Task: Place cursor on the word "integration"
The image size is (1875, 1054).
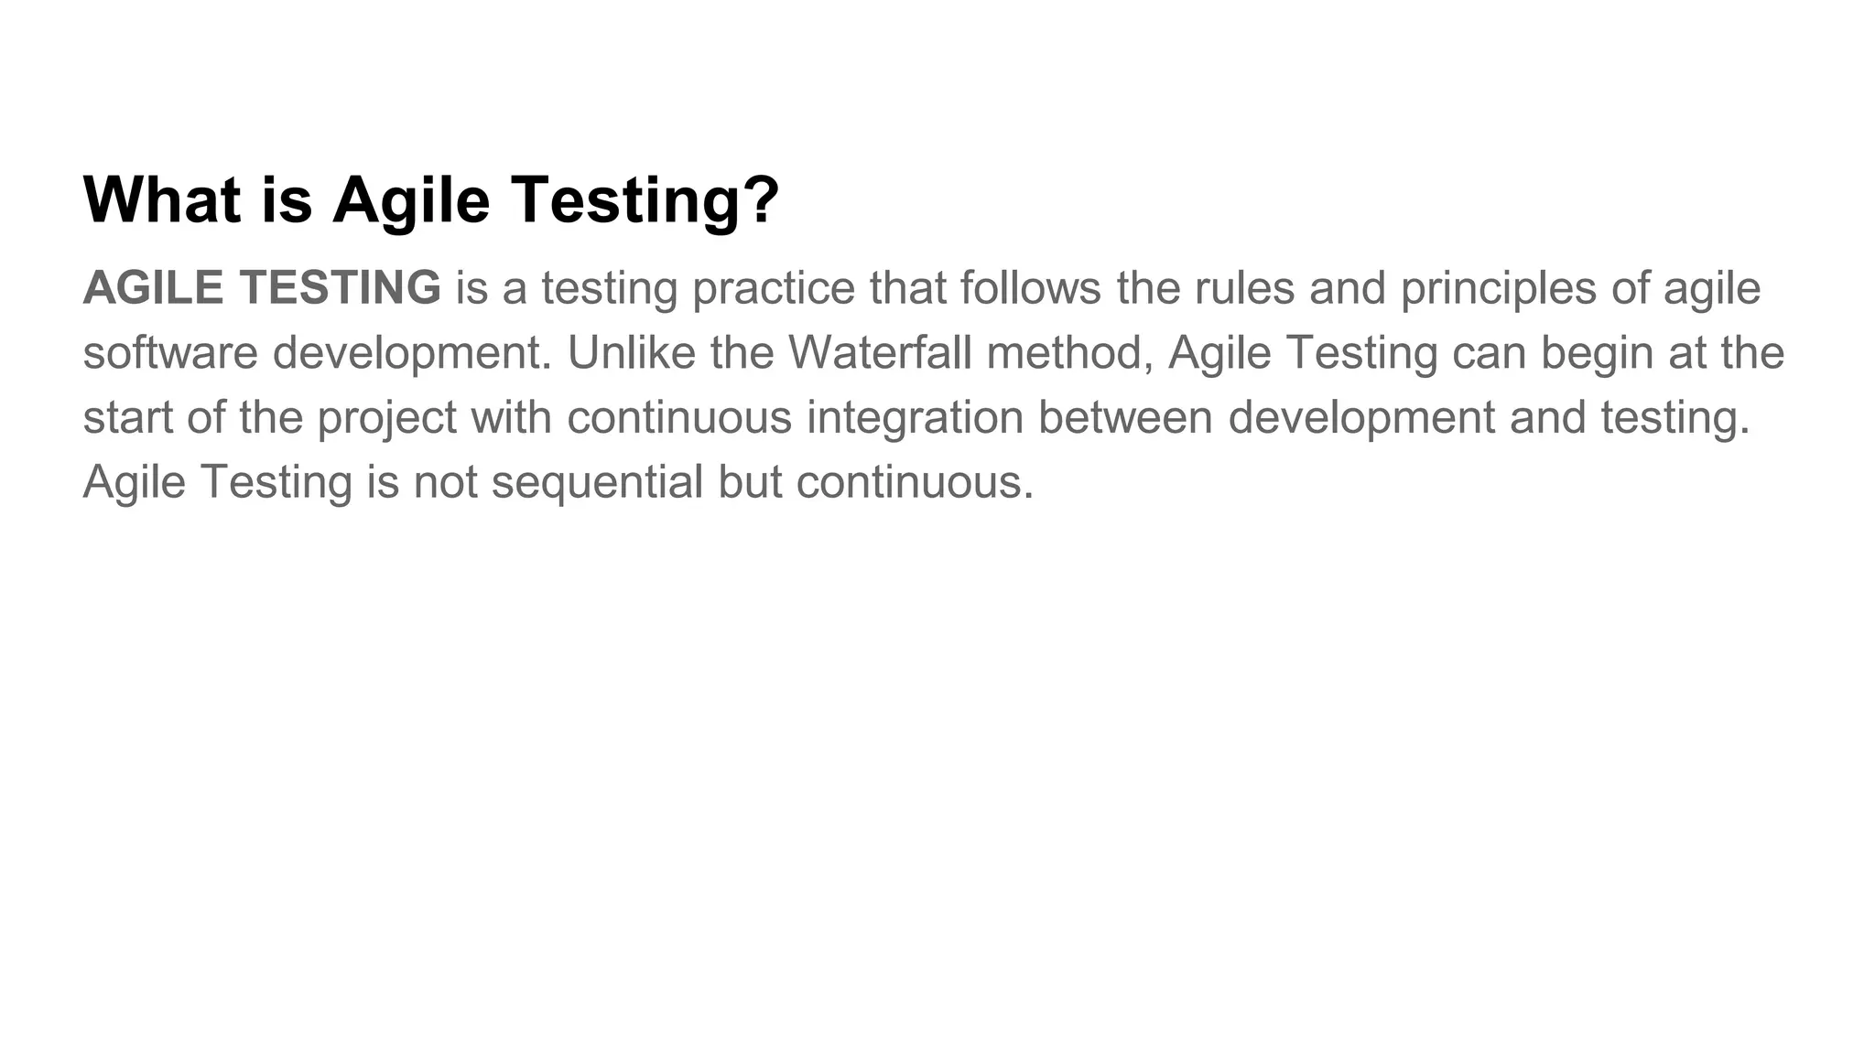Action: coord(914,417)
